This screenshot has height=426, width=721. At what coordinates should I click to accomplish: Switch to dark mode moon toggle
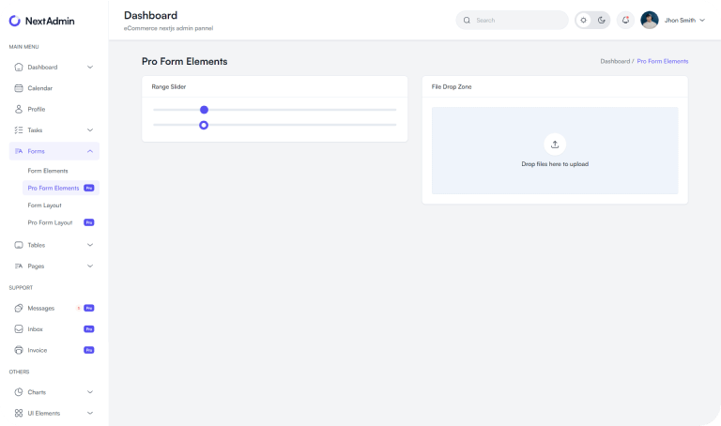pyautogui.click(x=601, y=20)
